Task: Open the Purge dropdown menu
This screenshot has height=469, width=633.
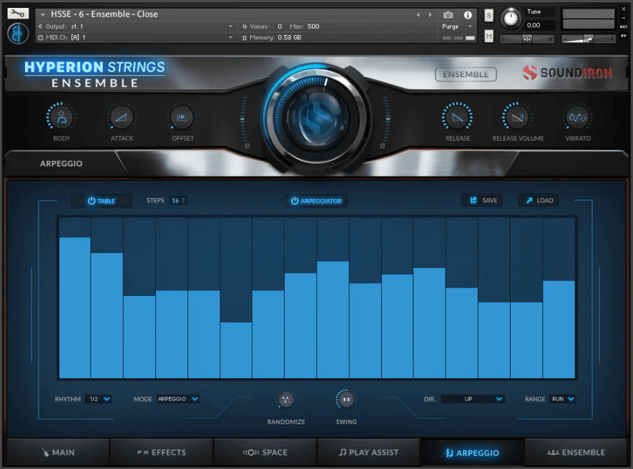Action: (470, 26)
